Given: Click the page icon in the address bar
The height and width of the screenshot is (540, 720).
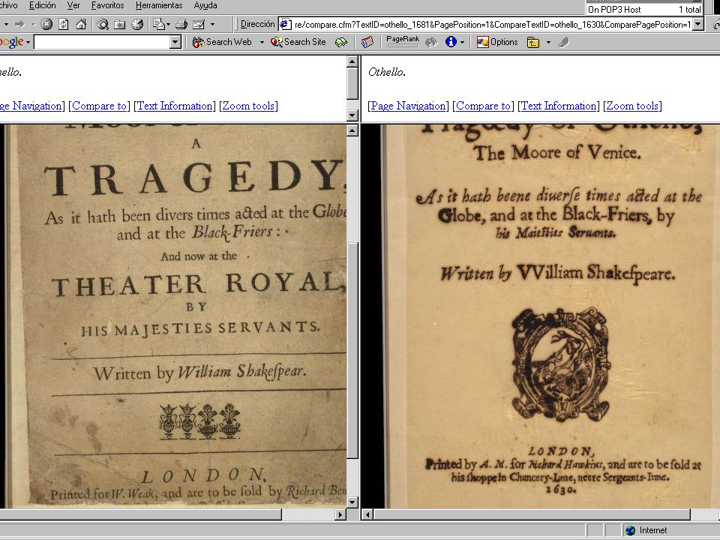Looking at the screenshot, I should (x=286, y=24).
